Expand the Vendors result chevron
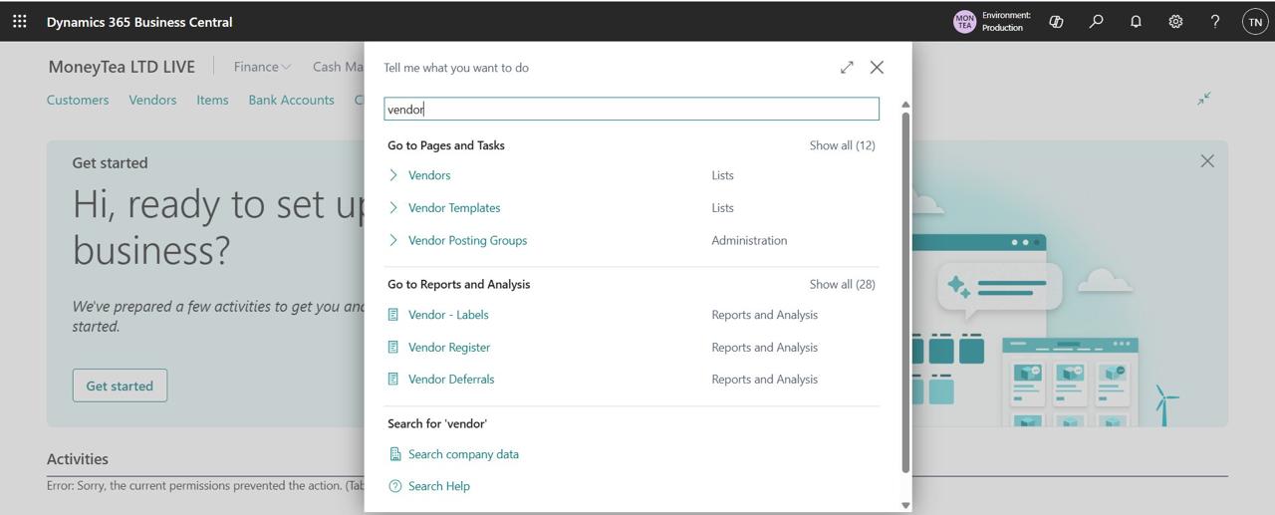Viewport: 1275px width, 515px height. [393, 175]
